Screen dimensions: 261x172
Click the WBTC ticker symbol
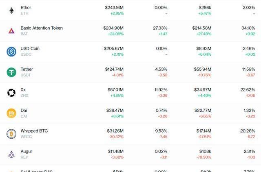pyautogui.click(x=26, y=137)
